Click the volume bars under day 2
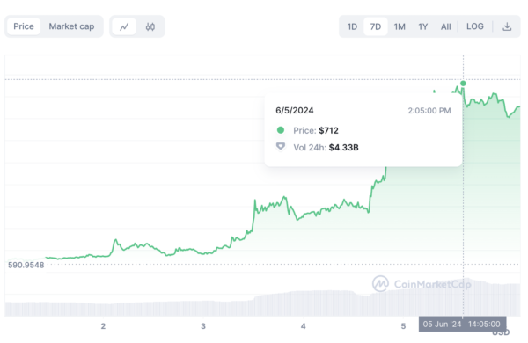The height and width of the screenshot is (343, 528). 103,309
